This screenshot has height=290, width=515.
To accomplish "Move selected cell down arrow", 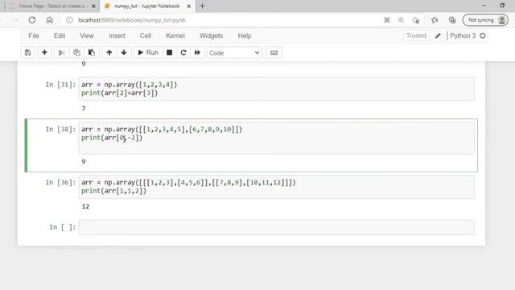I will (x=124, y=52).
